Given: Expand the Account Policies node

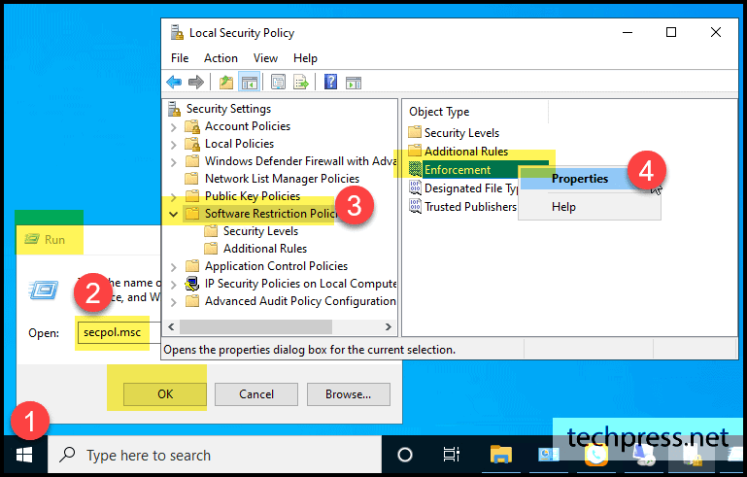Looking at the screenshot, I should pyautogui.click(x=174, y=127).
